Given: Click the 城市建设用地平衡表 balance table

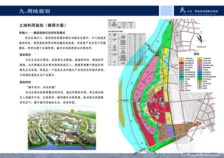Looking at the screenshot, I should pos(127,49).
